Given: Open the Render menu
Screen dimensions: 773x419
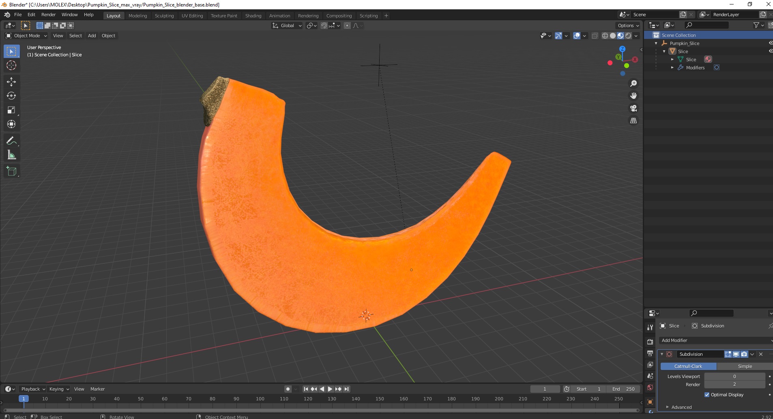Looking at the screenshot, I should (x=48, y=15).
